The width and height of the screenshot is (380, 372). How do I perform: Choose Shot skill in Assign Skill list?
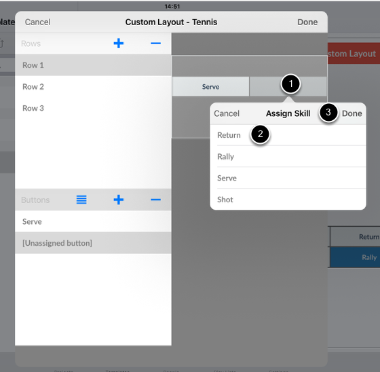pyautogui.click(x=288, y=200)
